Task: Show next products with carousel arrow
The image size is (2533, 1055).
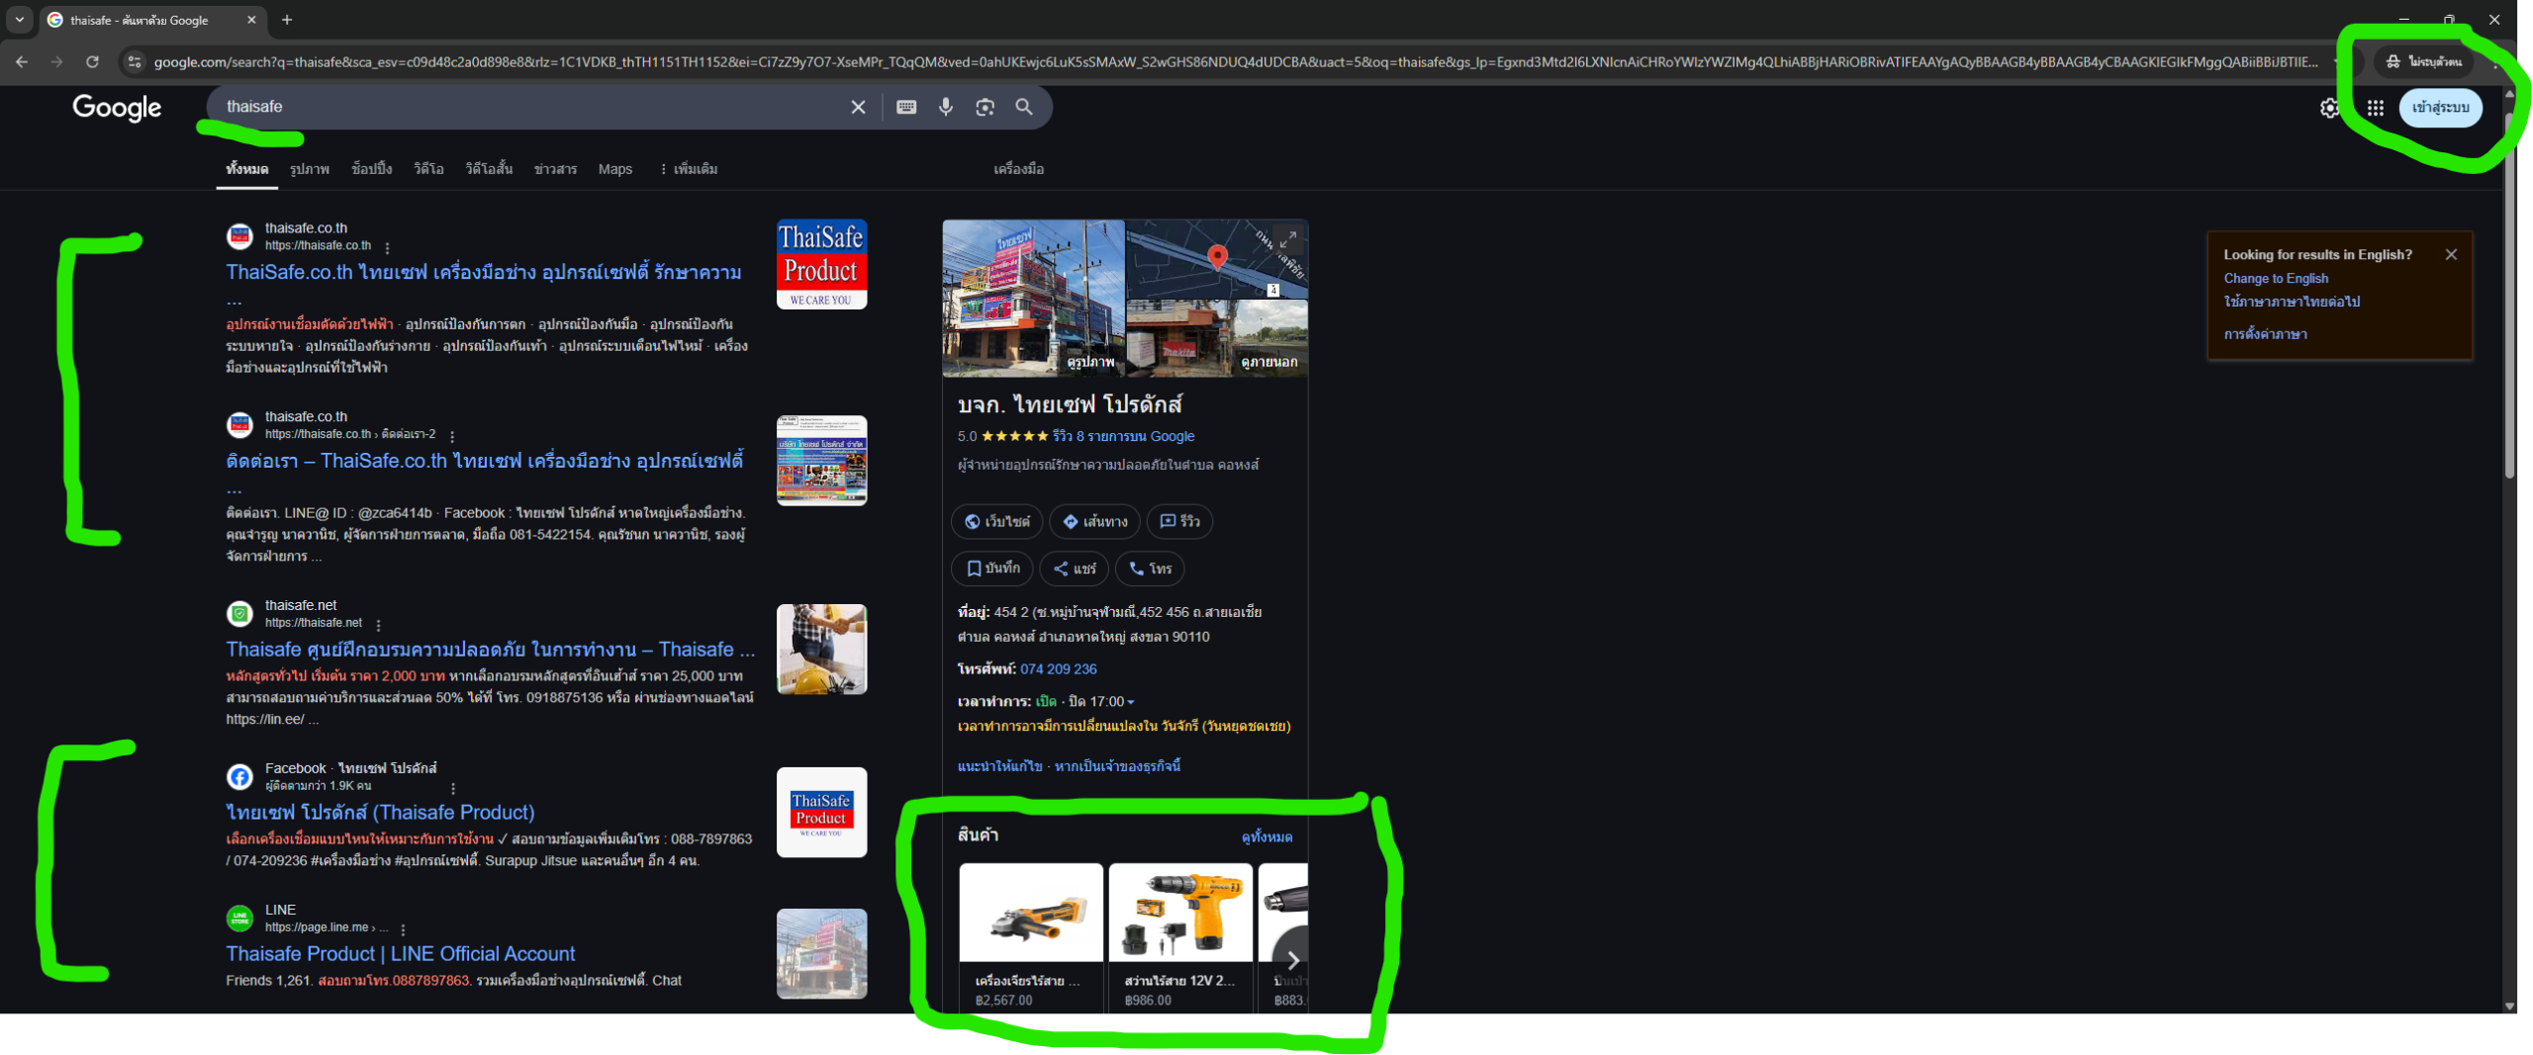Action: [x=1292, y=960]
